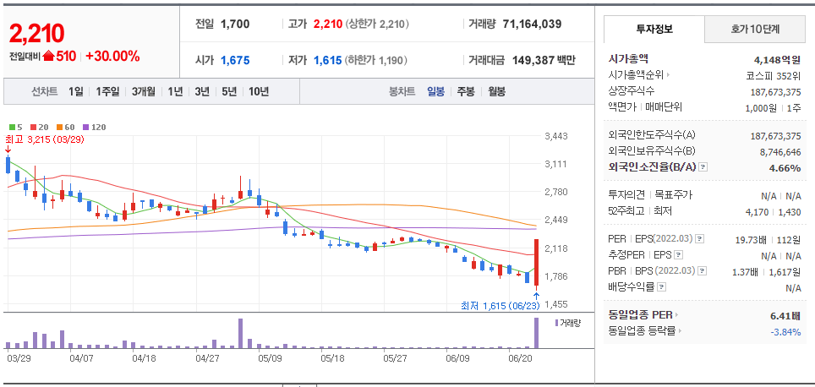Click the 시가총액순위 link
Image resolution: width=815 pixels, height=387 pixels.
636,75
